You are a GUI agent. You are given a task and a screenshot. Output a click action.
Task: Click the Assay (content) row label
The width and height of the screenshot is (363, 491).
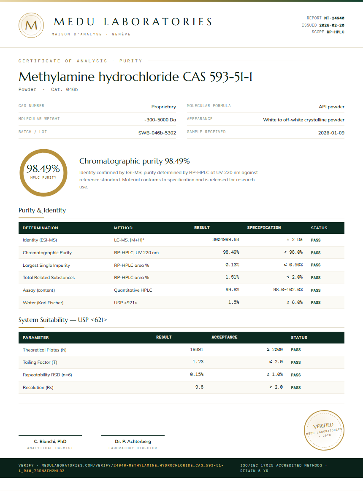point(38,290)
